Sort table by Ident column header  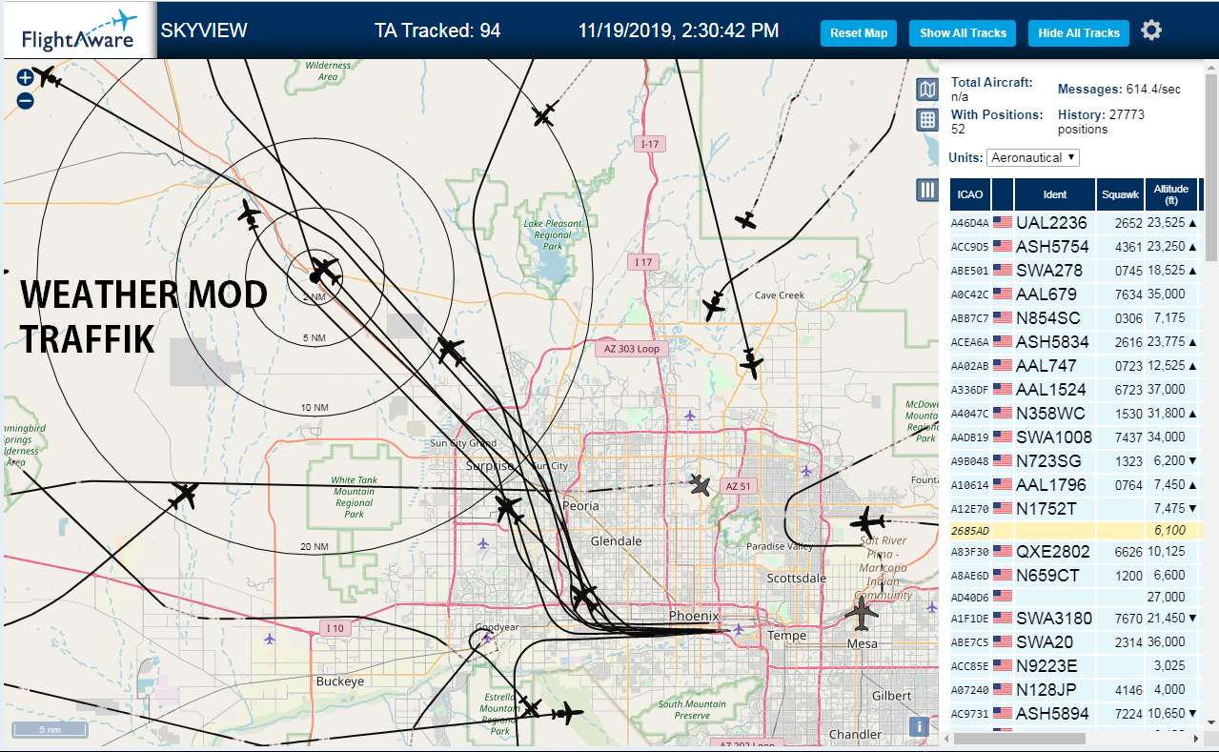pyautogui.click(x=1055, y=194)
